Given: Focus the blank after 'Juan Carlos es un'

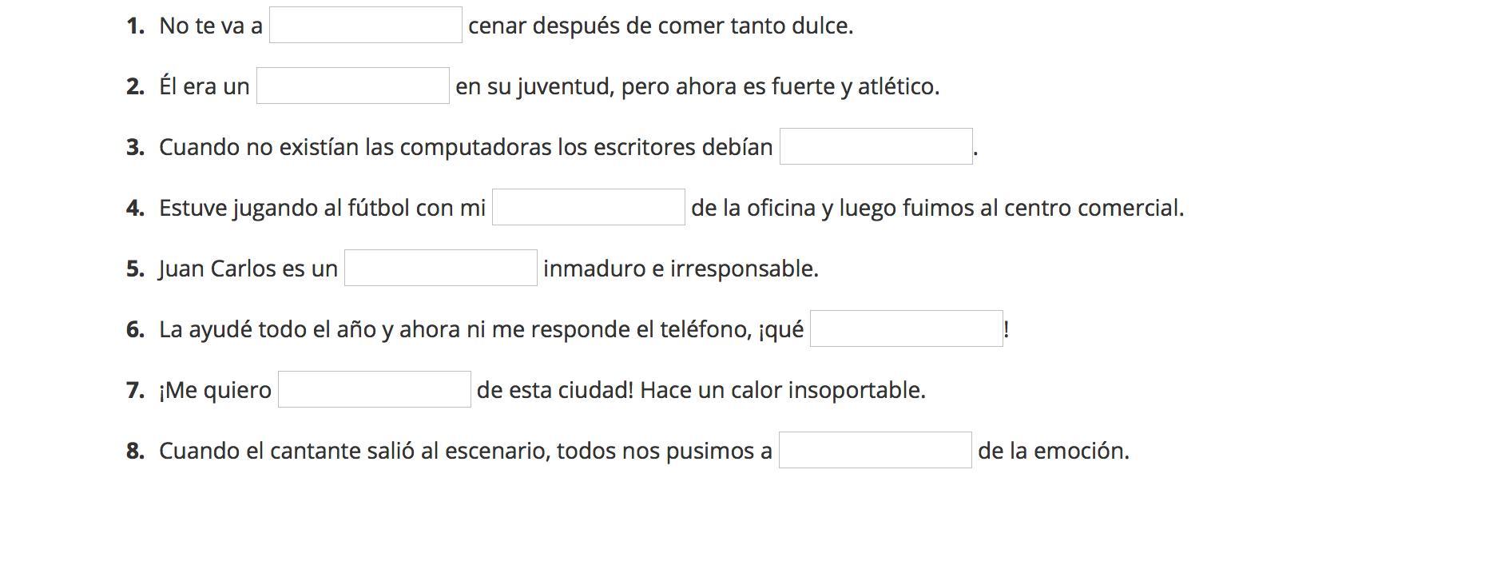Looking at the screenshot, I should (x=440, y=269).
